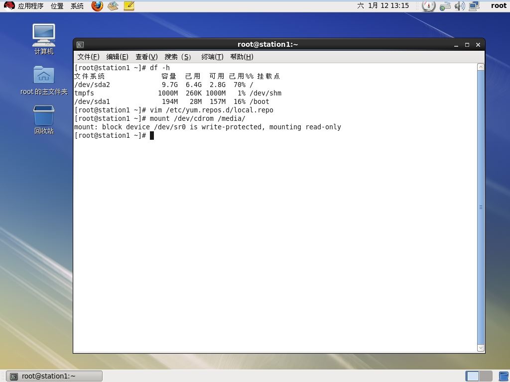The width and height of the screenshot is (510, 382).
Task: Switch to the second workspace
Action: [486, 376]
